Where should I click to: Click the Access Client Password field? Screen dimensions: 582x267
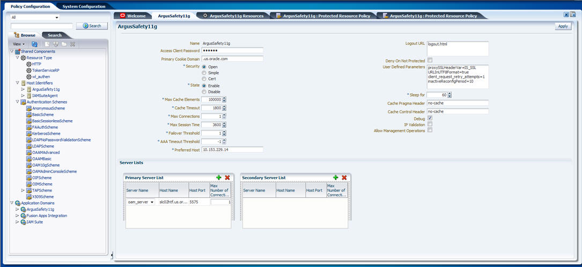click(232, 50)
